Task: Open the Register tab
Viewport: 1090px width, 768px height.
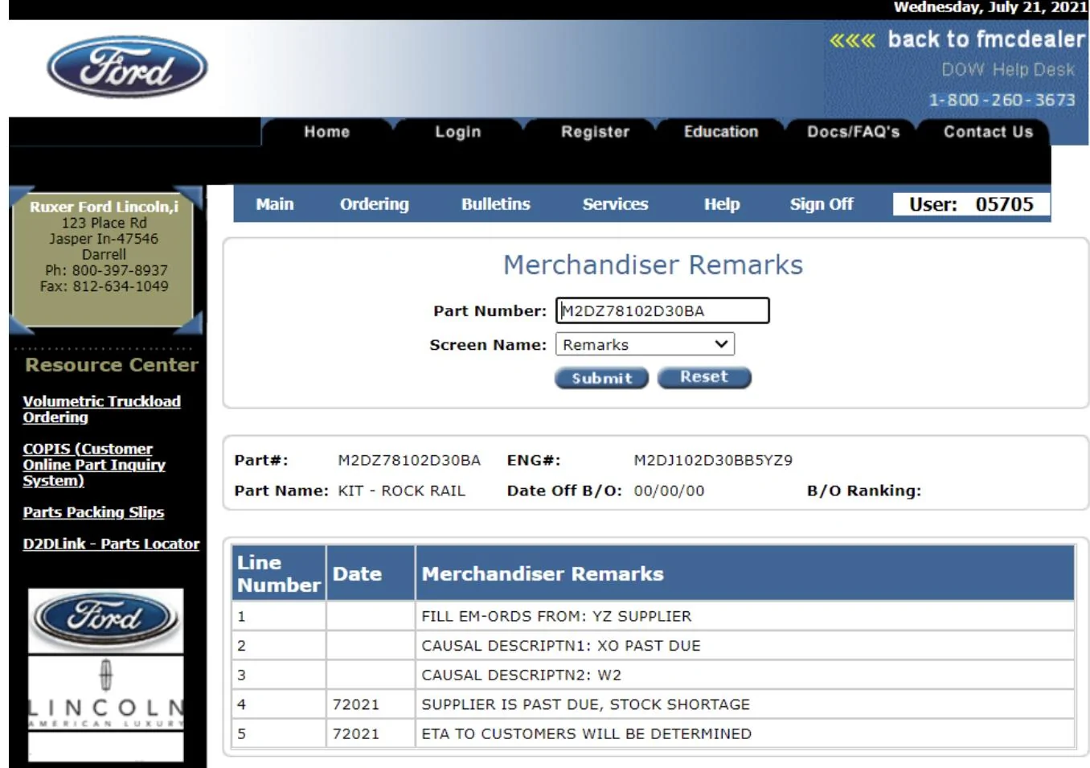Action: 596,132
